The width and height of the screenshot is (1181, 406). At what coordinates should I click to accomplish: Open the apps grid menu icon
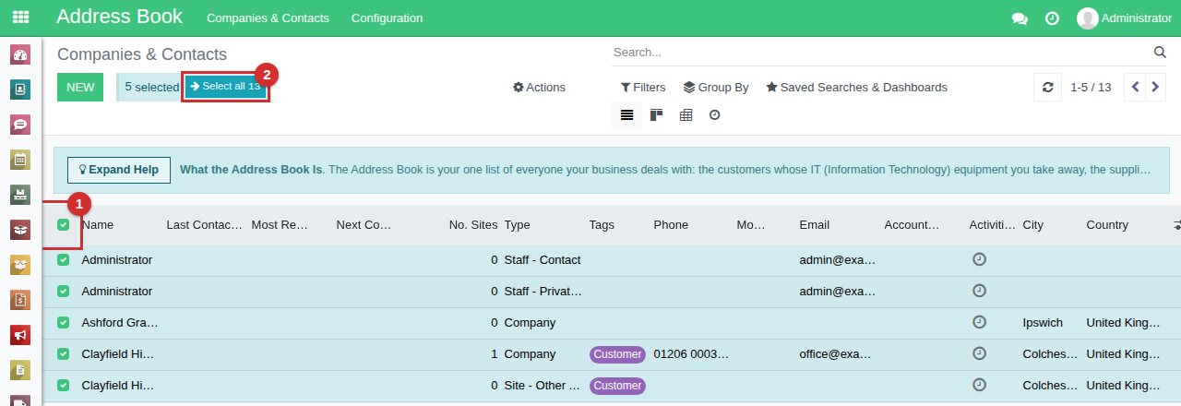[x=20, y=18]
